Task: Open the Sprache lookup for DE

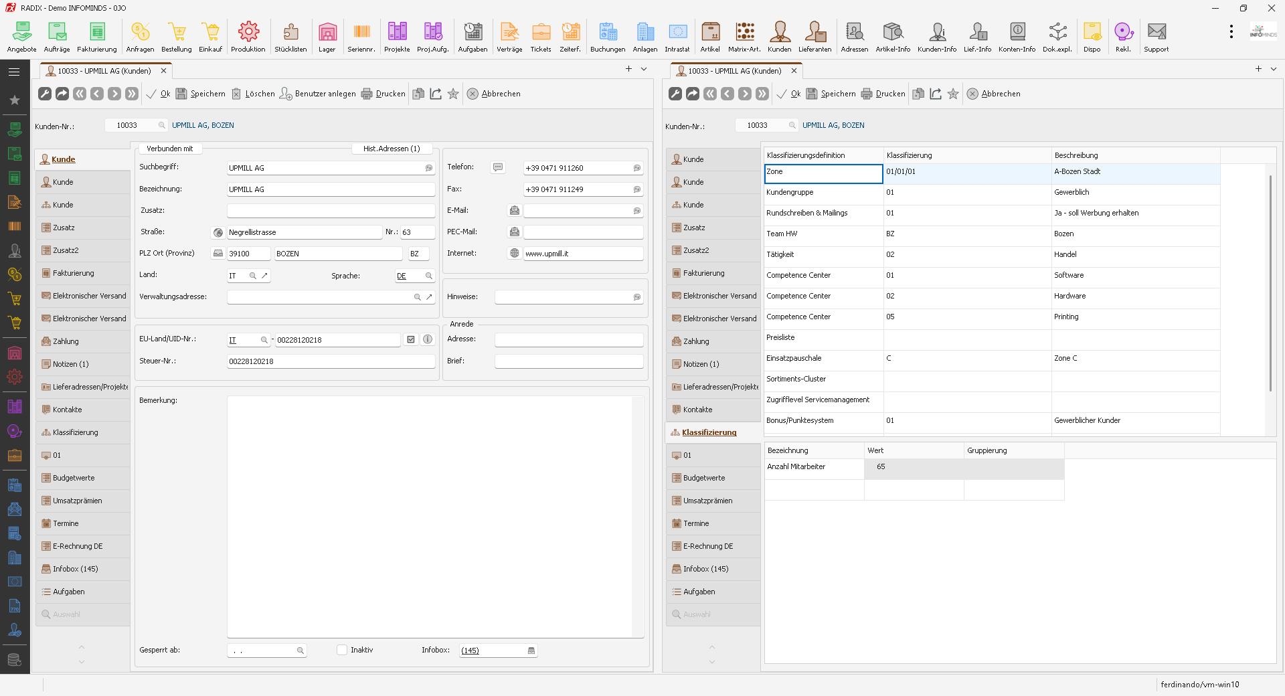Action: [x=429, y=276]
